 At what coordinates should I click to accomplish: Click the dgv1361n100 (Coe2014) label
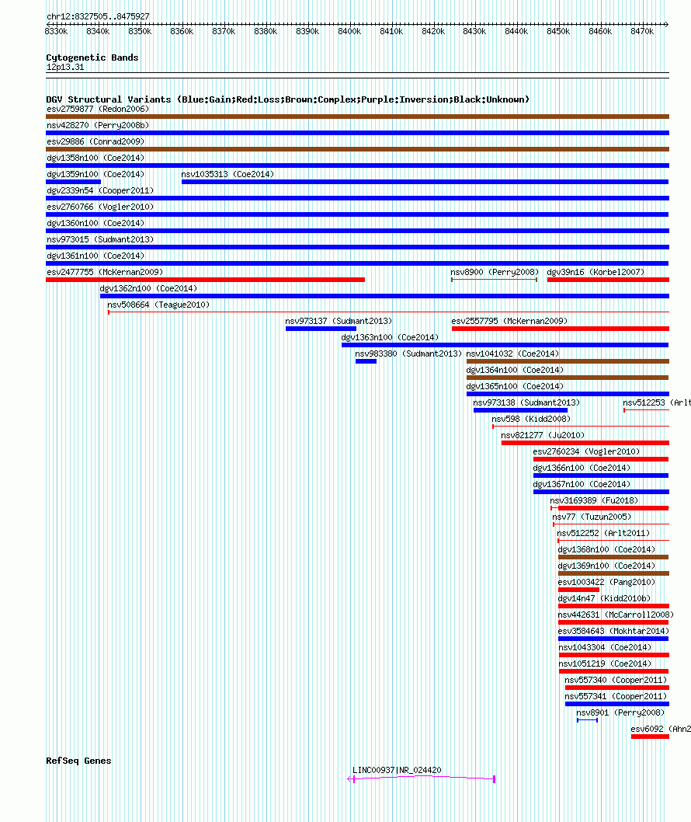(x=95, y=256)
